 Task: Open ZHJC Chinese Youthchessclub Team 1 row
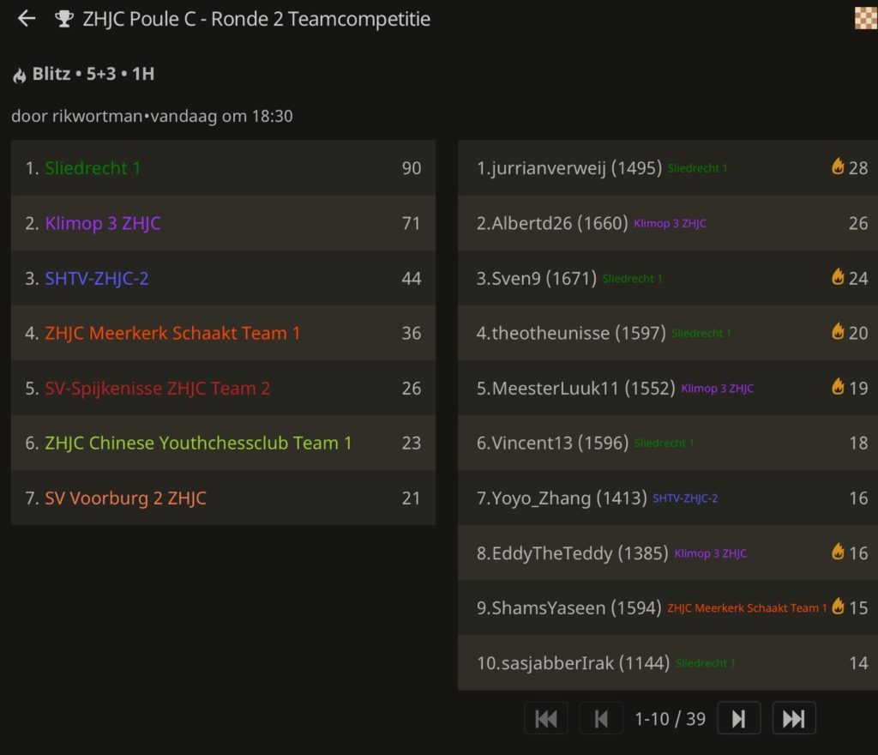223,443
